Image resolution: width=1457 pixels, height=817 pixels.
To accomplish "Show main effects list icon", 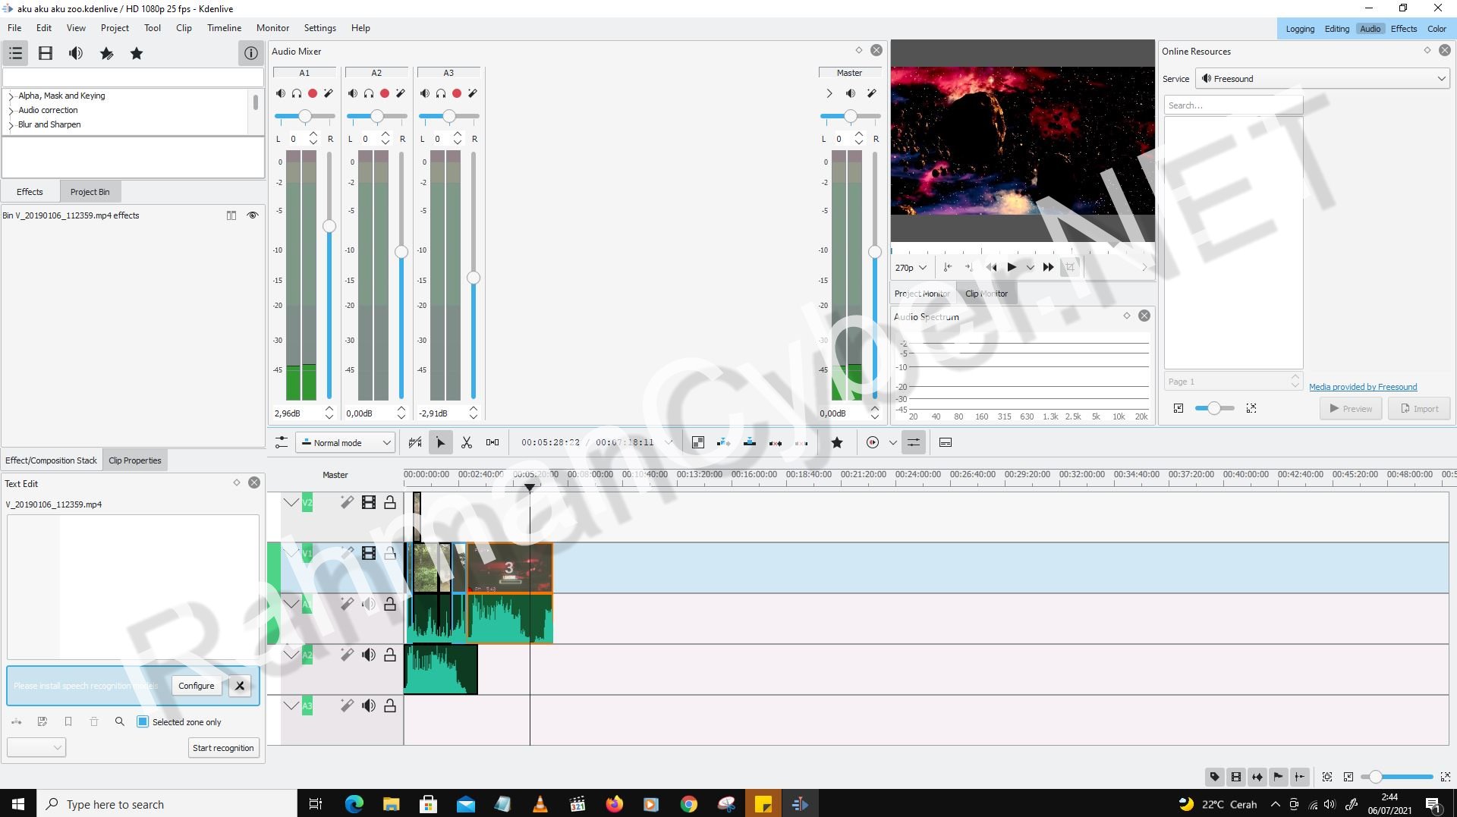I will click(15, 53).
